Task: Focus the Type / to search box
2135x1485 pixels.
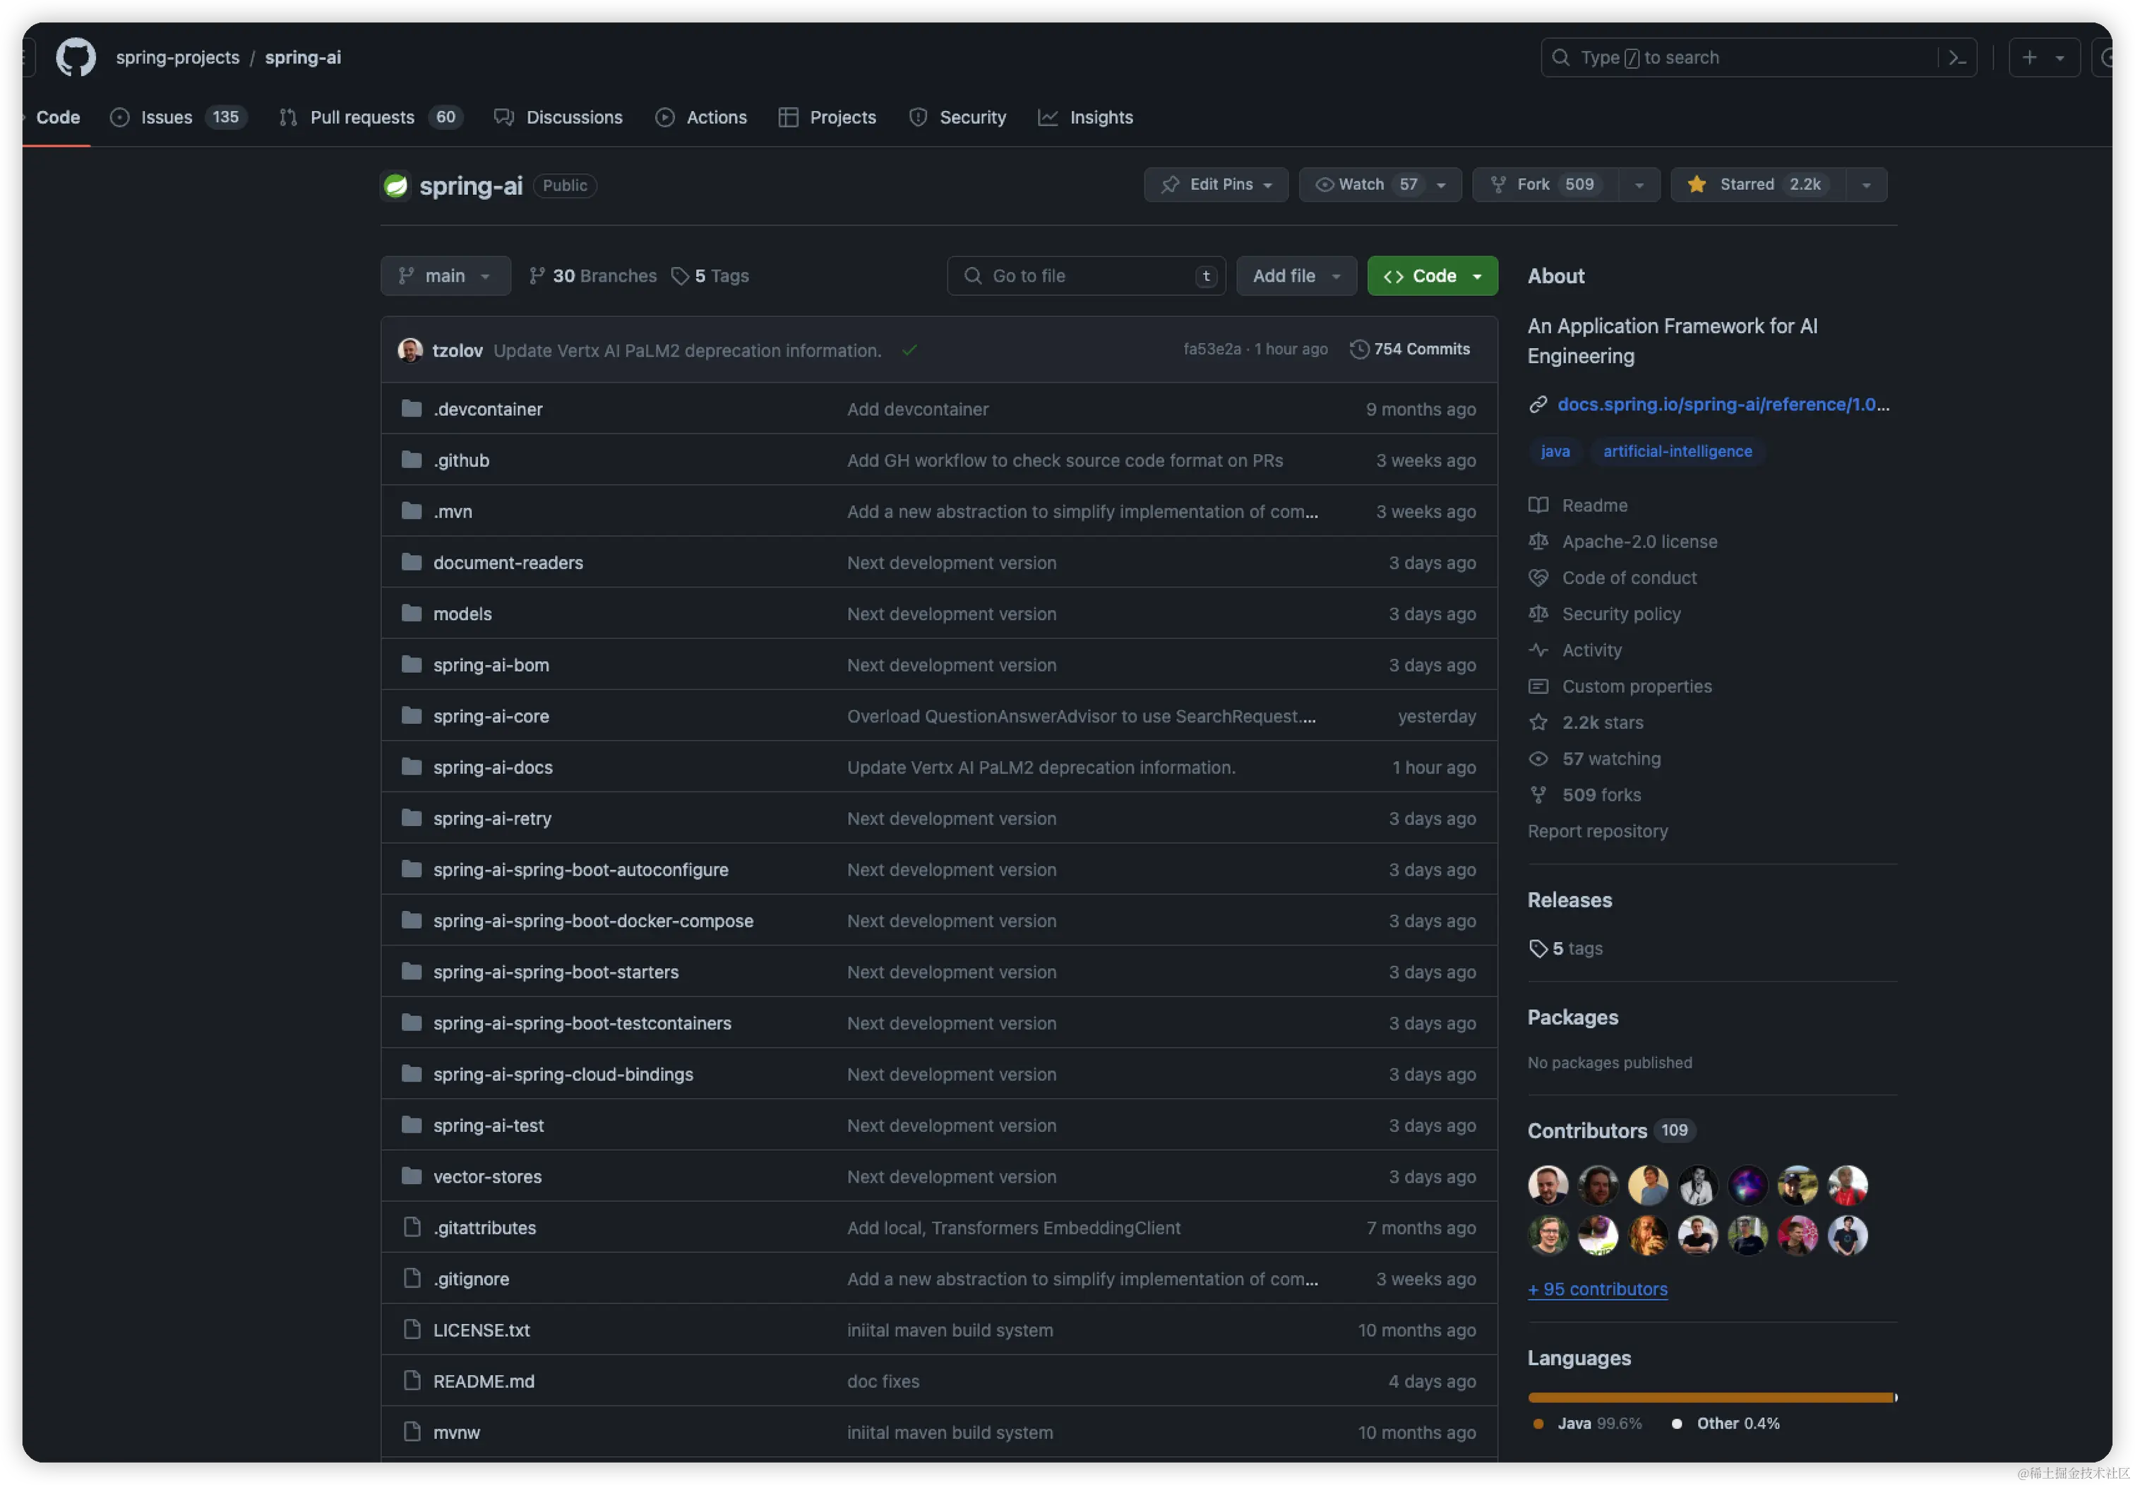Action: (x=1757, y=58)
